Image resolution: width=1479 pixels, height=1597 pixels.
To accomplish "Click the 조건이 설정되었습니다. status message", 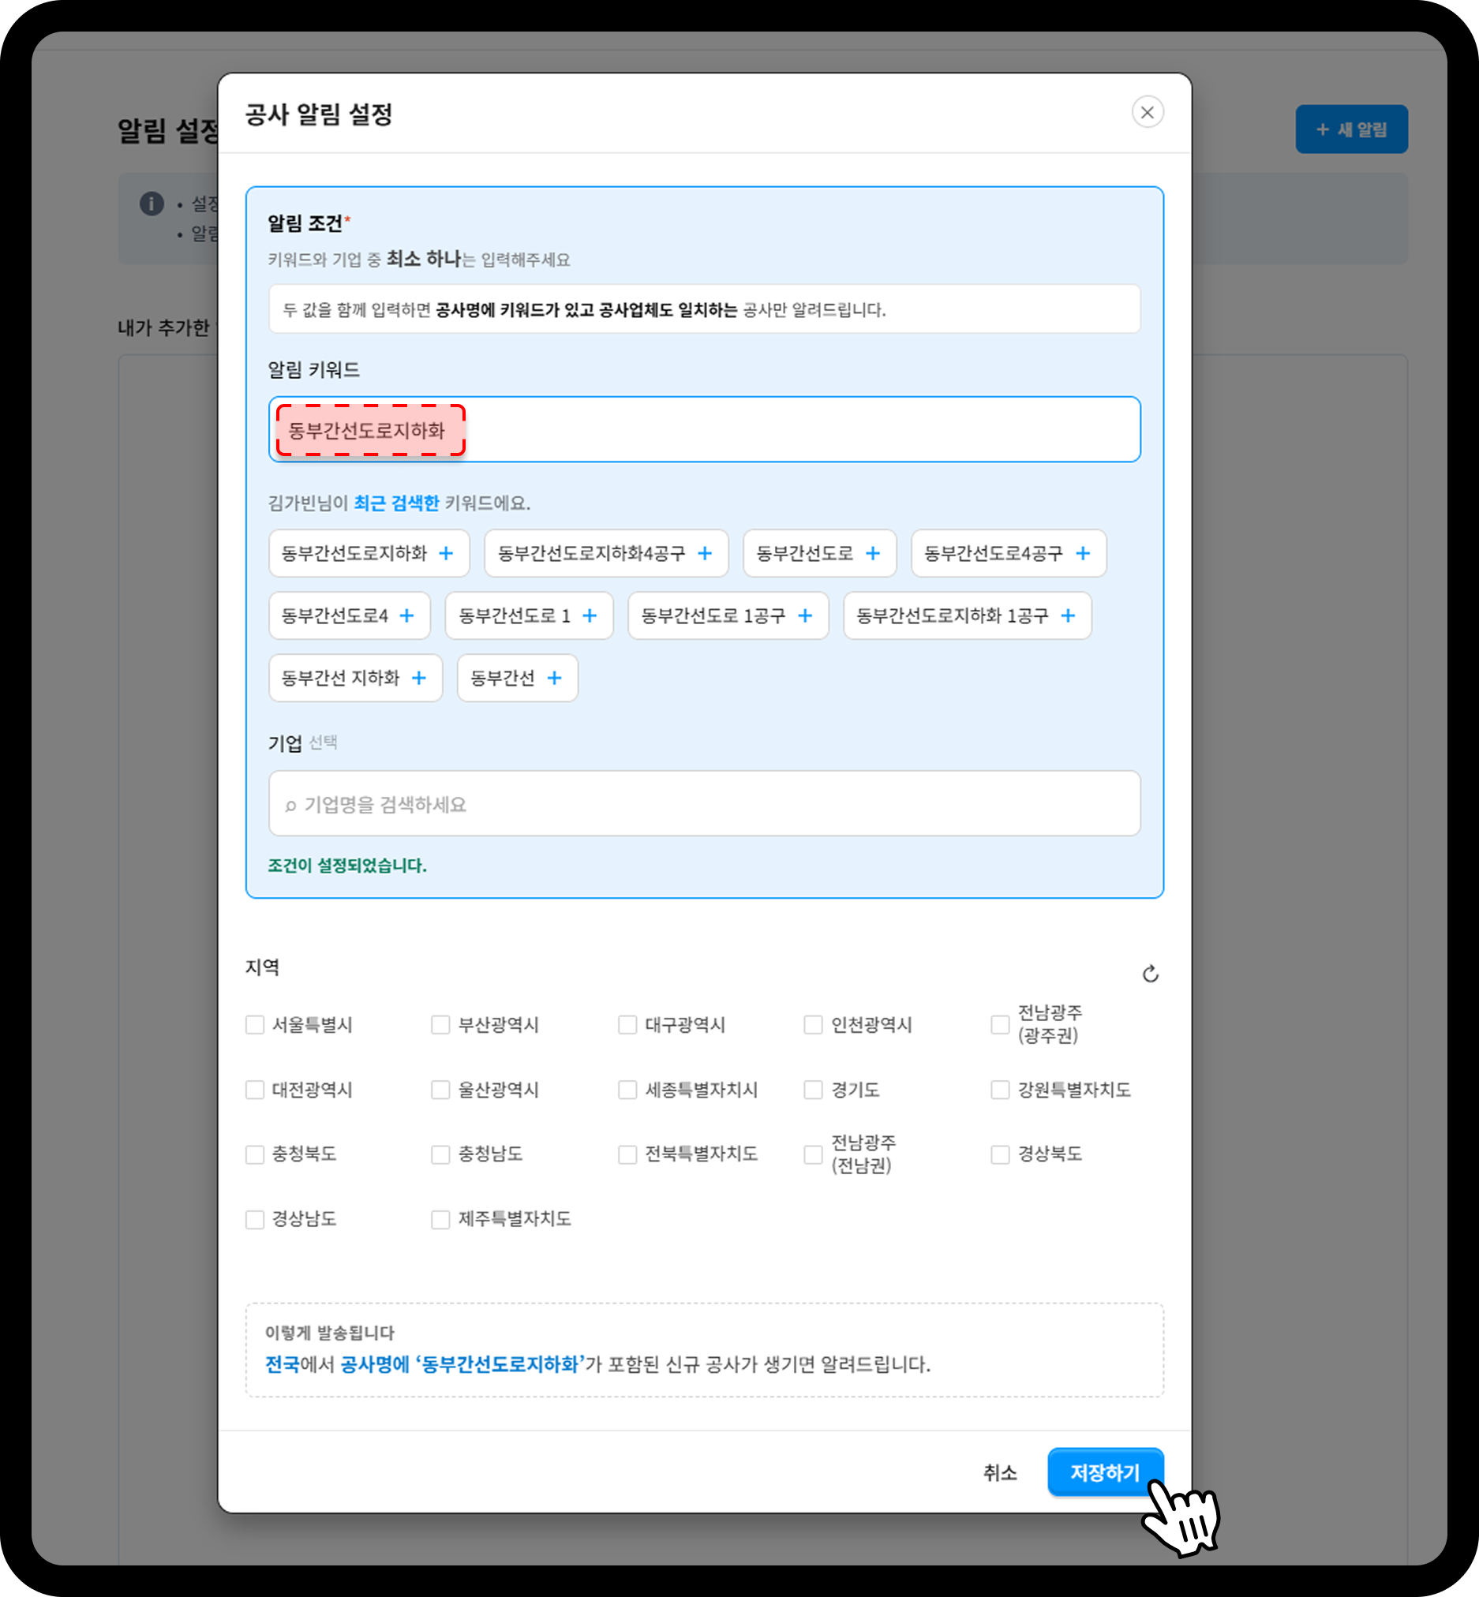I will coord(346,865).
